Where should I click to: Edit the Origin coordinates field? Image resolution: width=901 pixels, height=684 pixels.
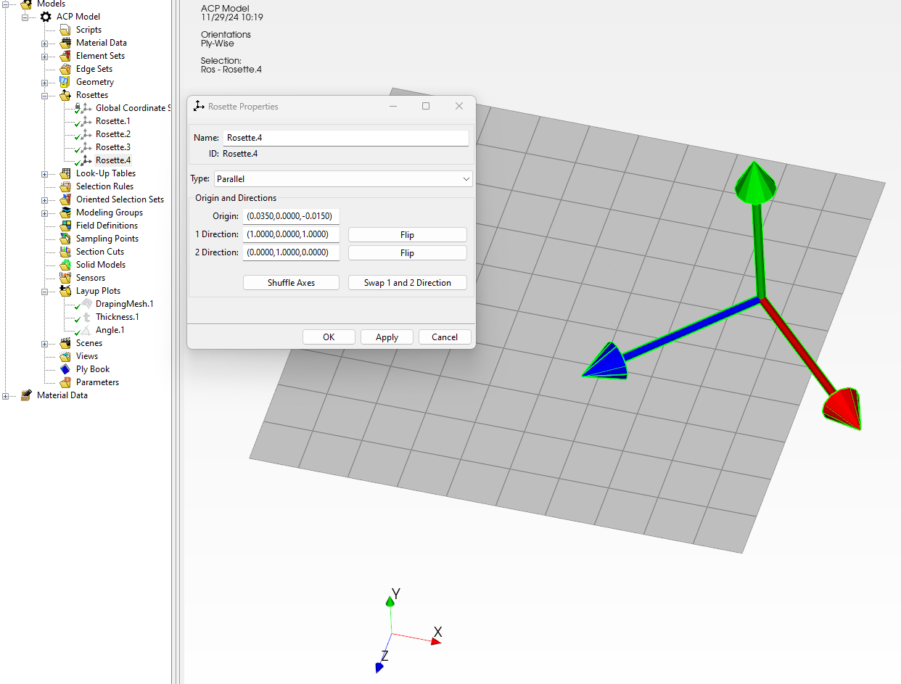pos(291,215)
